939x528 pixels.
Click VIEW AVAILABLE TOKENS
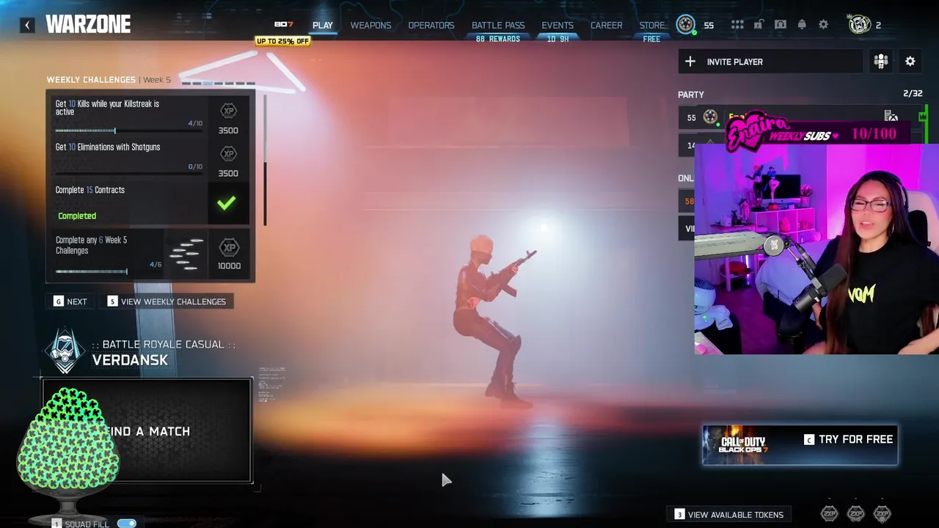click(x=729, y=515)
